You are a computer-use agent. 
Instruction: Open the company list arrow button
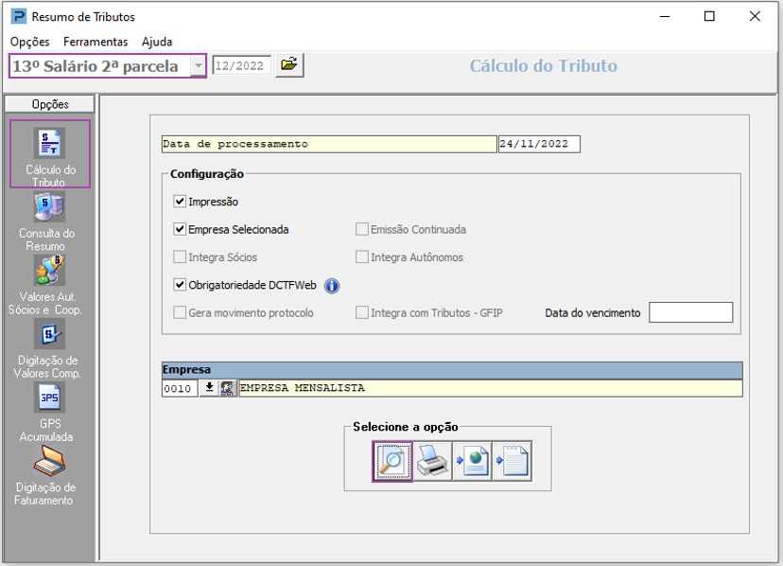point(210,388)
